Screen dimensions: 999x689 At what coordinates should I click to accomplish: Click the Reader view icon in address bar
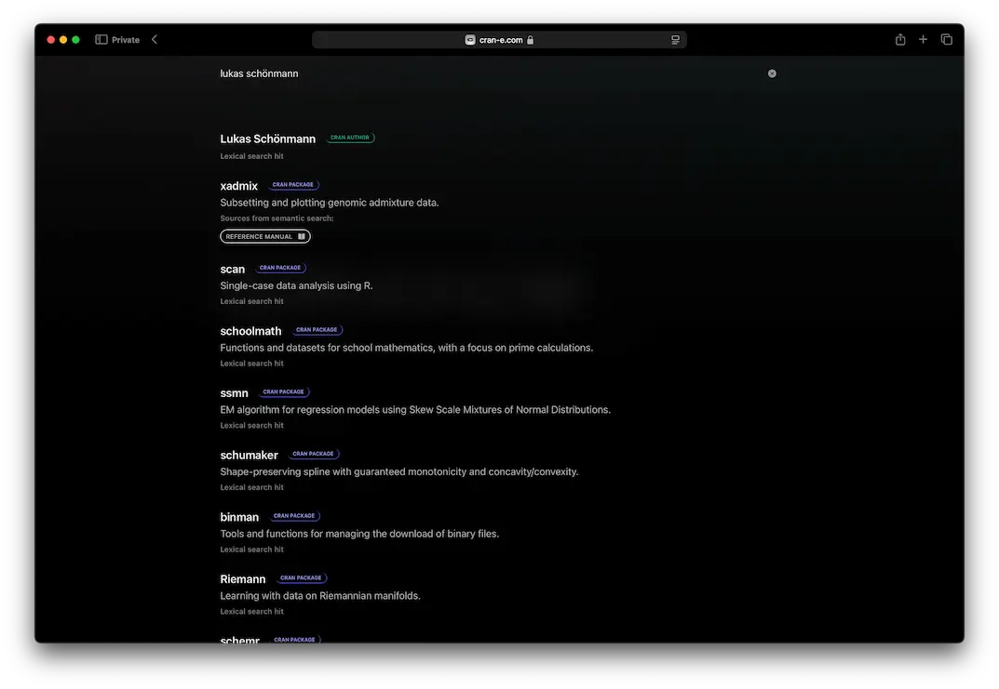pos(675,40)
